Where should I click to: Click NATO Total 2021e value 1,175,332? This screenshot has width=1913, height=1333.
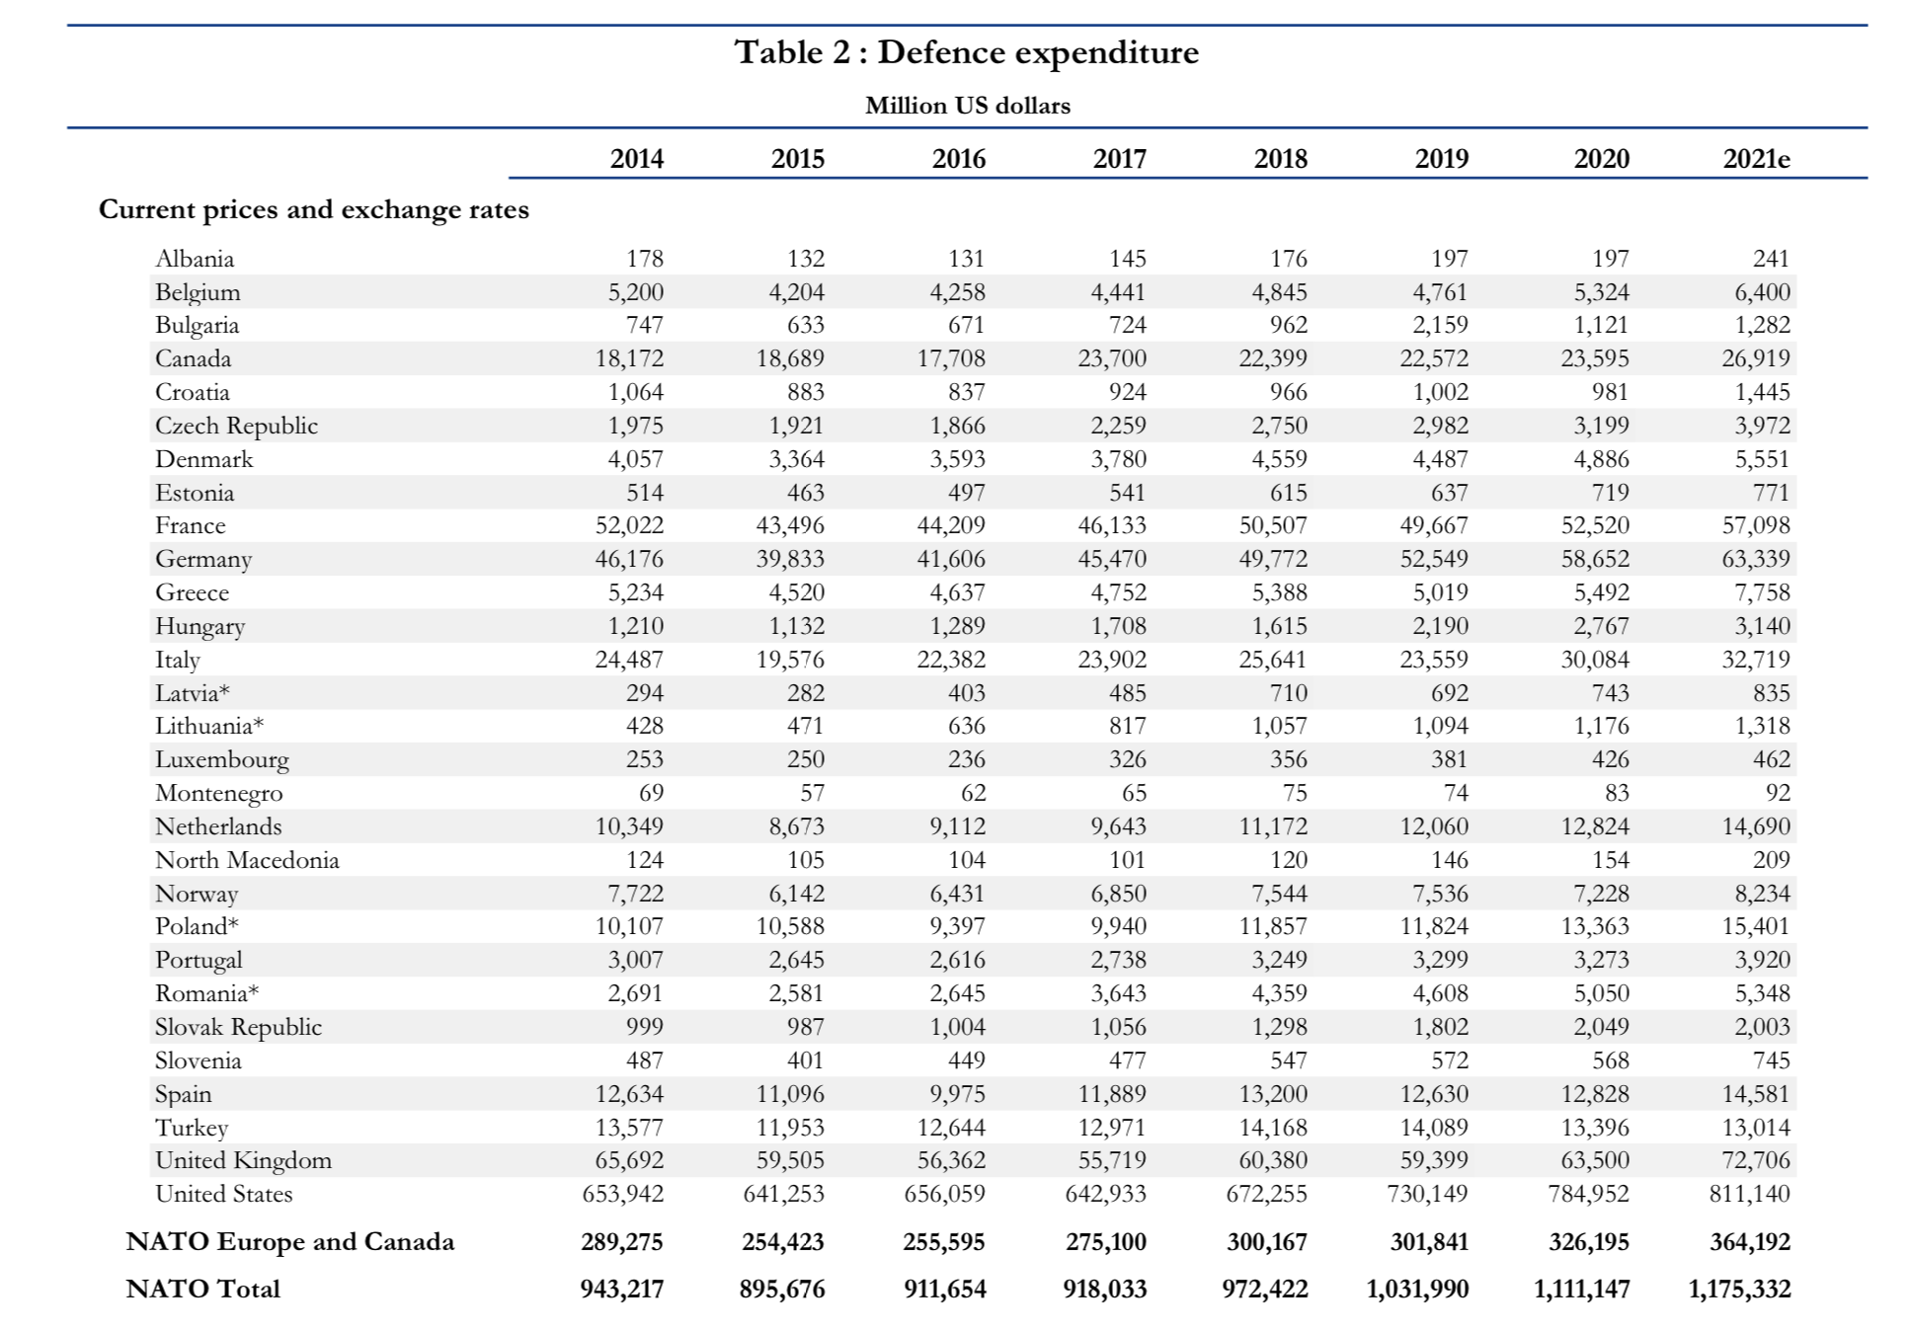click(x=1739, y=1290)
